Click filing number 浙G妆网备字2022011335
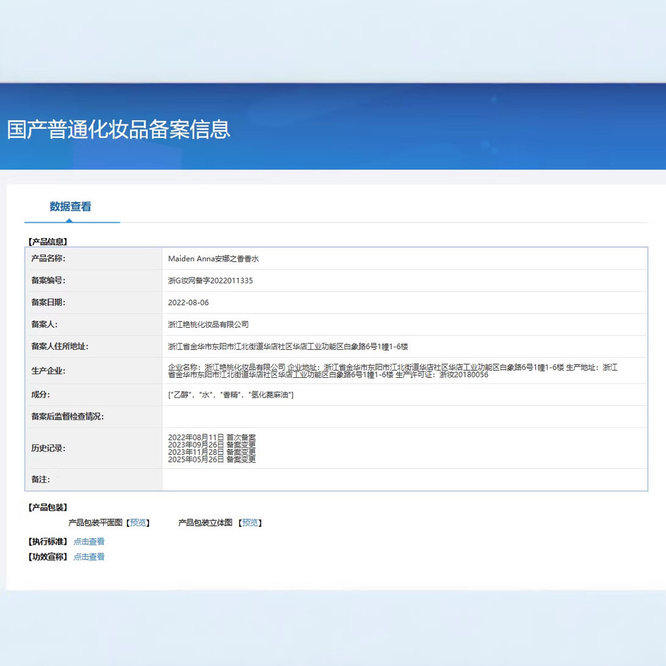 point(210,280)
